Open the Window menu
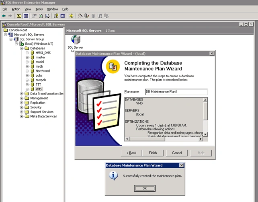 point(53,9)
